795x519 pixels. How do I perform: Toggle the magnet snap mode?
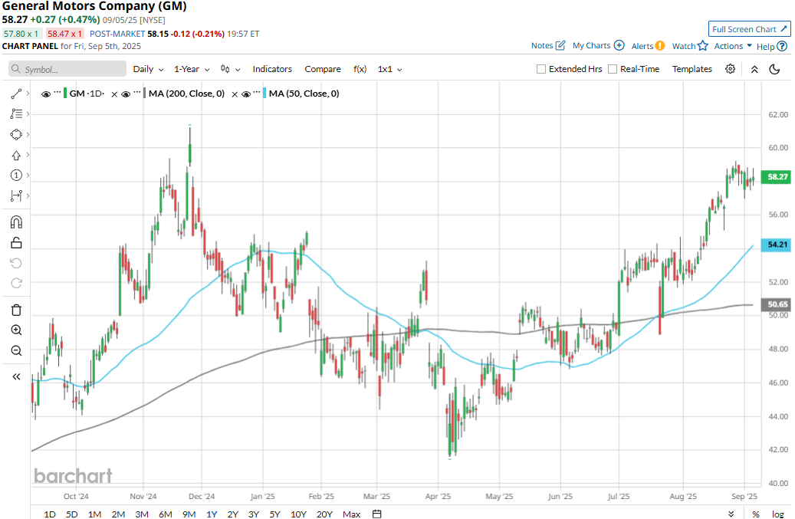click(16, 222)
